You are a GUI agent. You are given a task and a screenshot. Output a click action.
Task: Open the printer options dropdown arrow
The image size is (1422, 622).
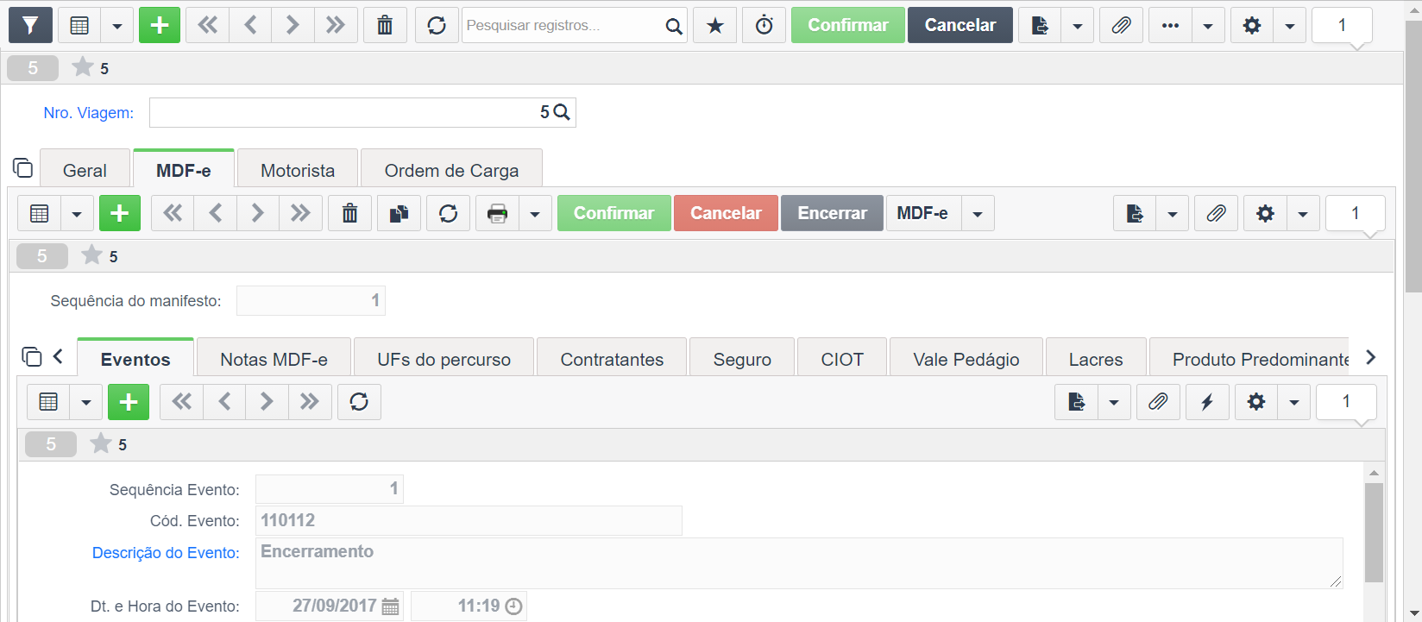[535, 213]
